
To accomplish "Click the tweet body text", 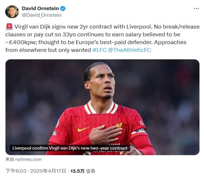I will tap(102, 38).
